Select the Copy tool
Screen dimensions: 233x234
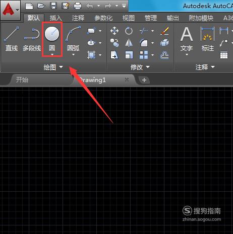pyautogui.click(x=114, y=43)
